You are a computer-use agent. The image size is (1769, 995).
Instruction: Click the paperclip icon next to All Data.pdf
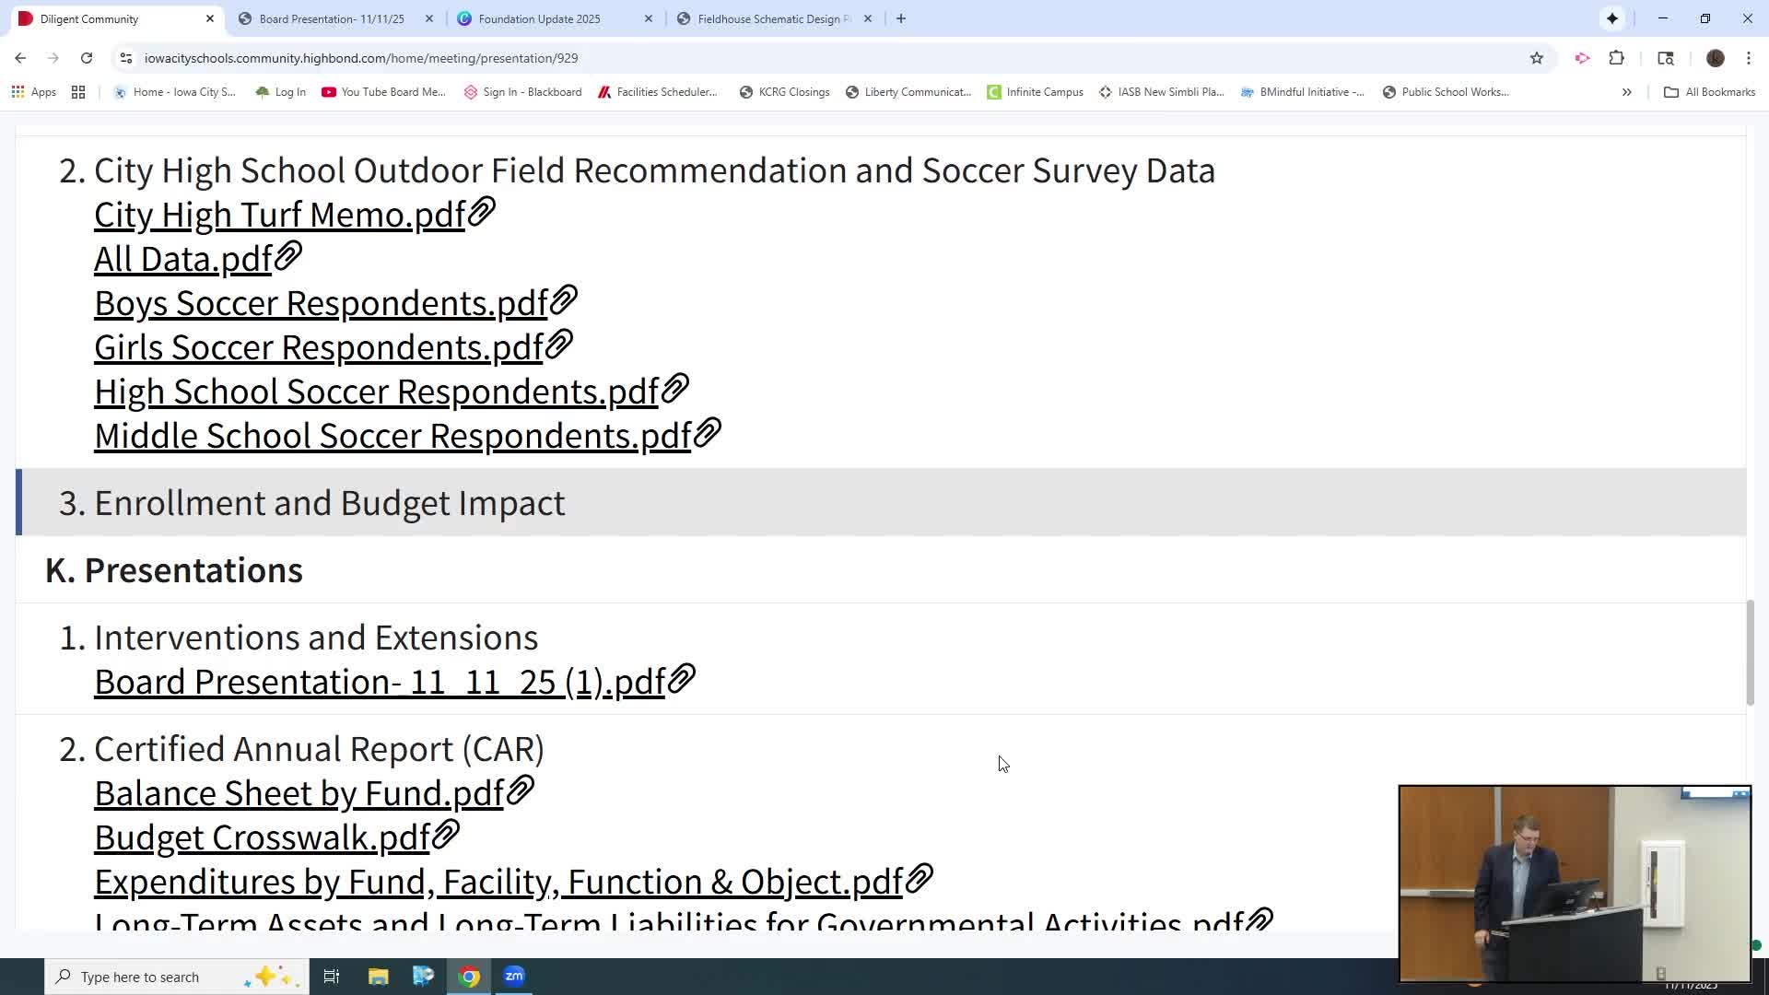[x=288, y=257]
